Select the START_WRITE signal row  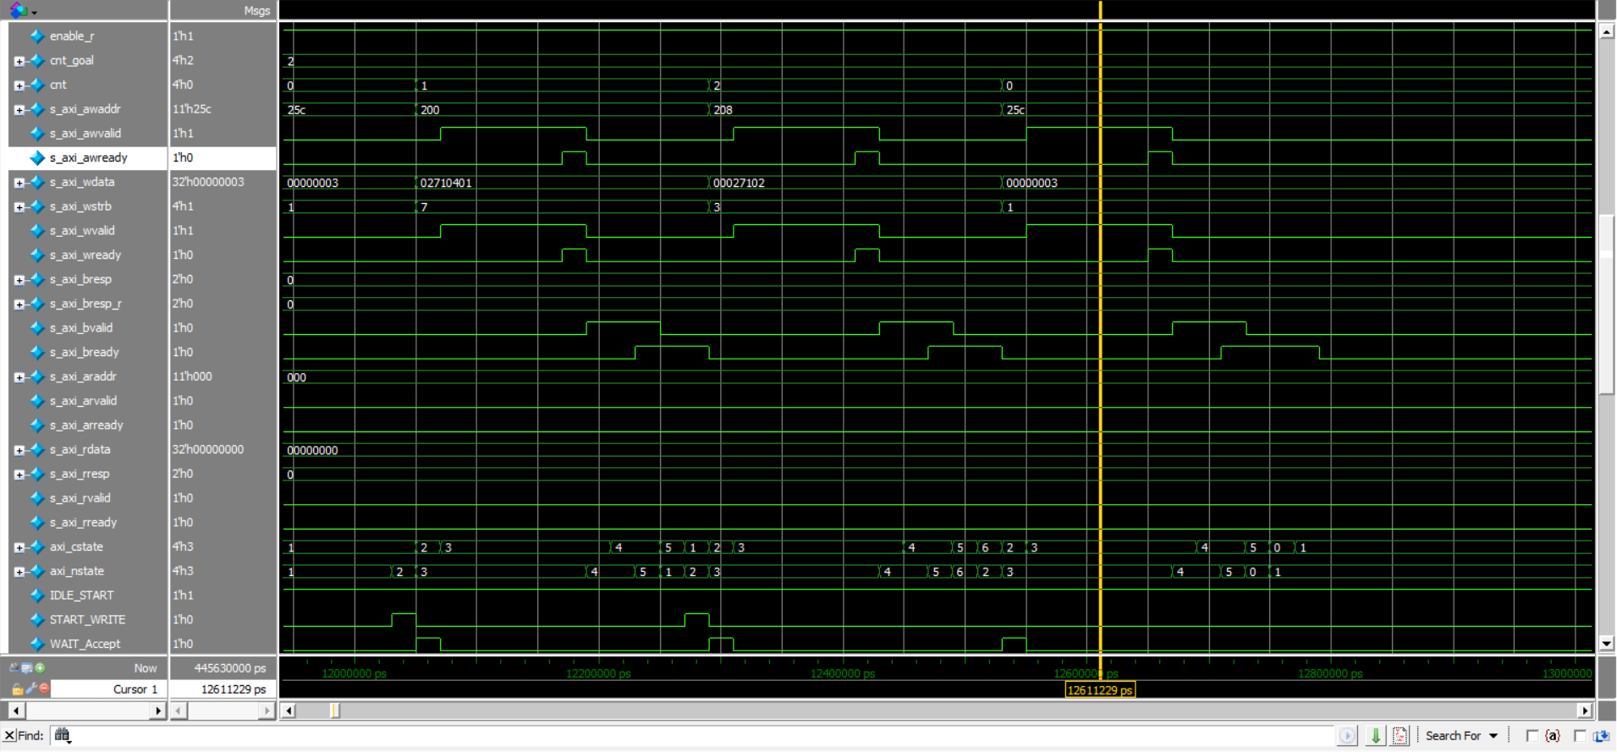tap(86, 620)
